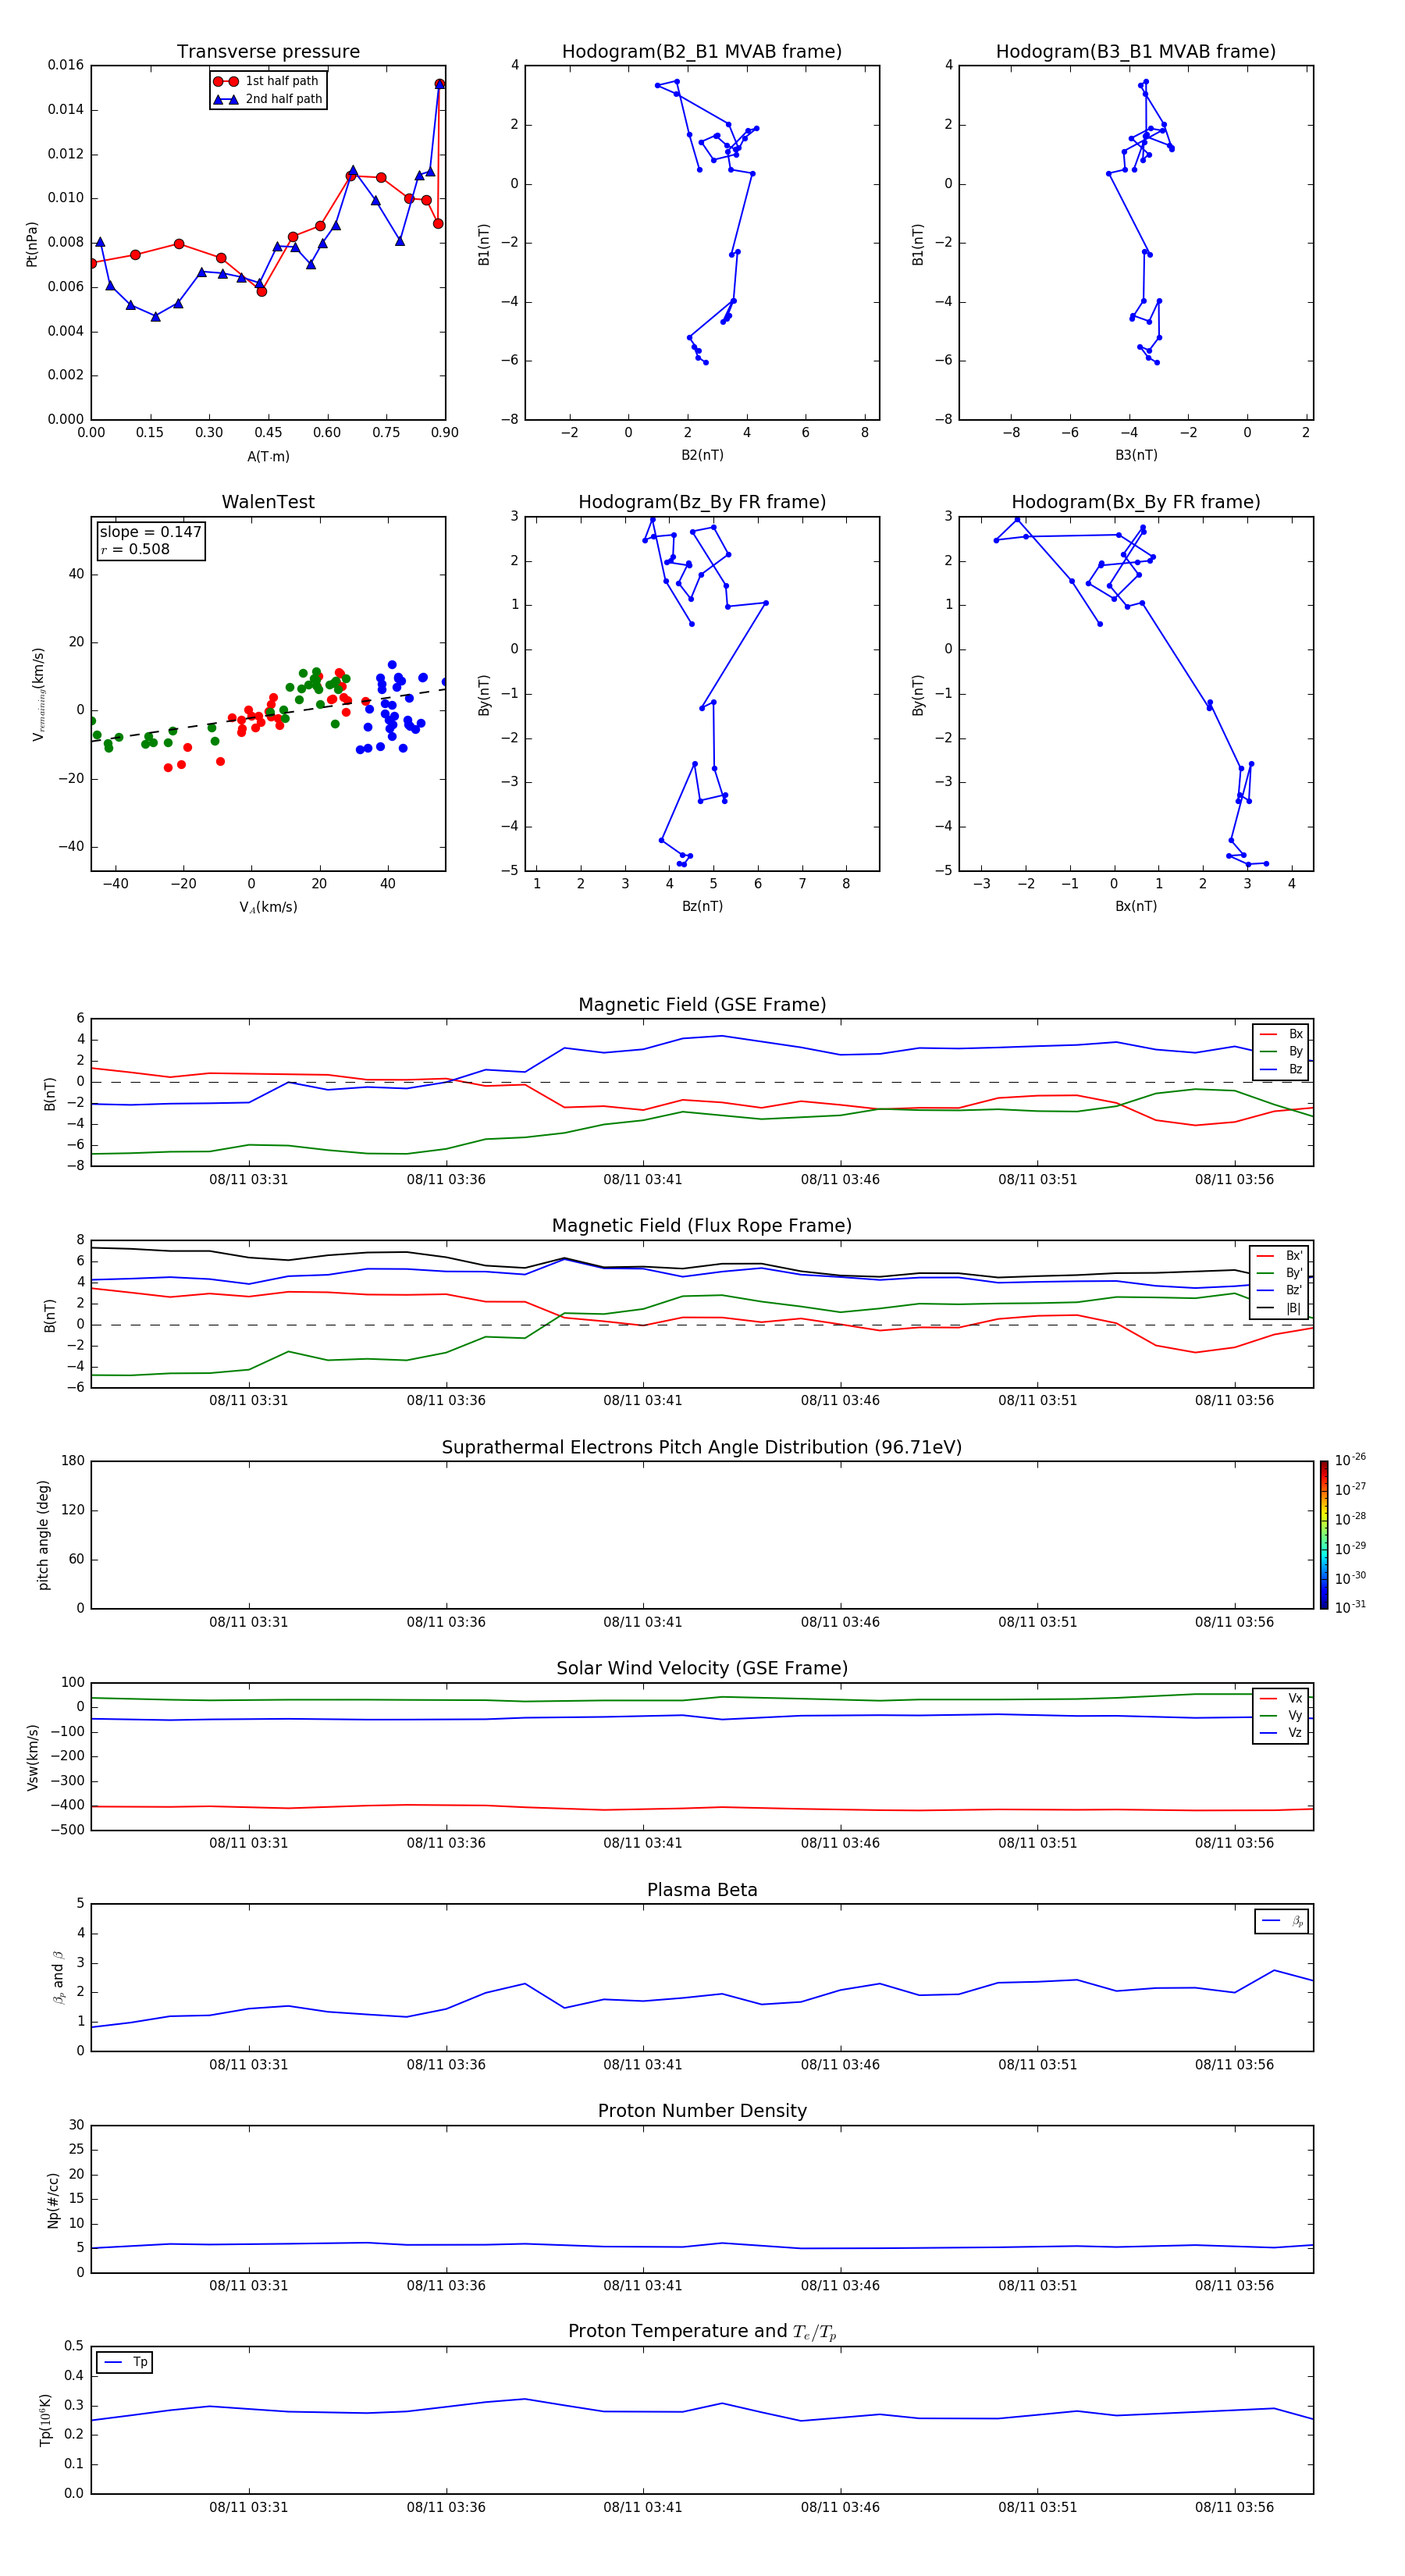Click the "Tp(10^6K)" y-axis label

[x=45, y=2420]
